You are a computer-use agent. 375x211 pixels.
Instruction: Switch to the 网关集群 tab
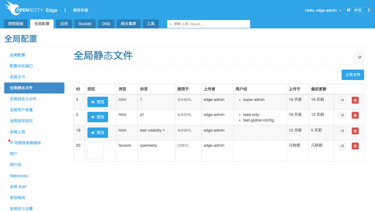pyautogui.click(x=129, y=24)
